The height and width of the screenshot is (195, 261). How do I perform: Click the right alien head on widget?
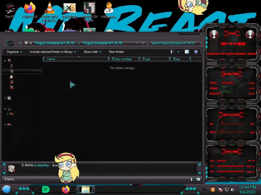250,34
